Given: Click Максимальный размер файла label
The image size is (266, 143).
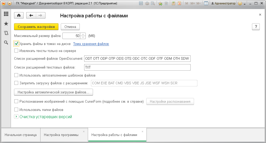Looking at the screenshot, I should pyautogui.click(x=38, y=36).
